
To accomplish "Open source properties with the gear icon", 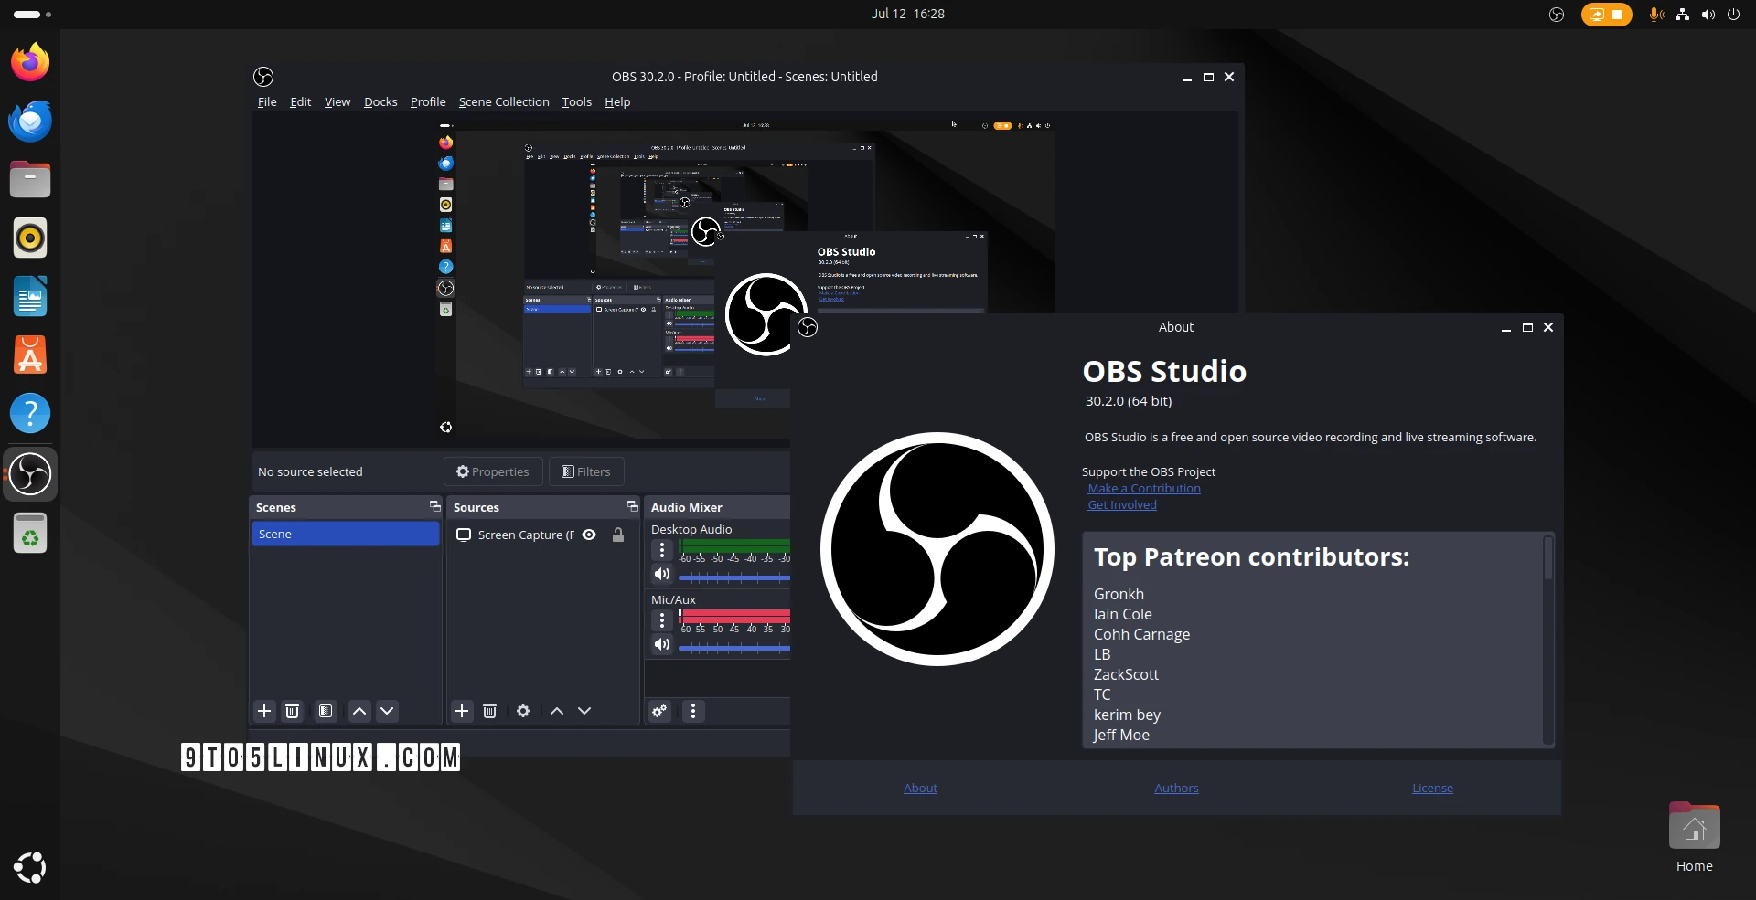I will [x=522, y=711].
